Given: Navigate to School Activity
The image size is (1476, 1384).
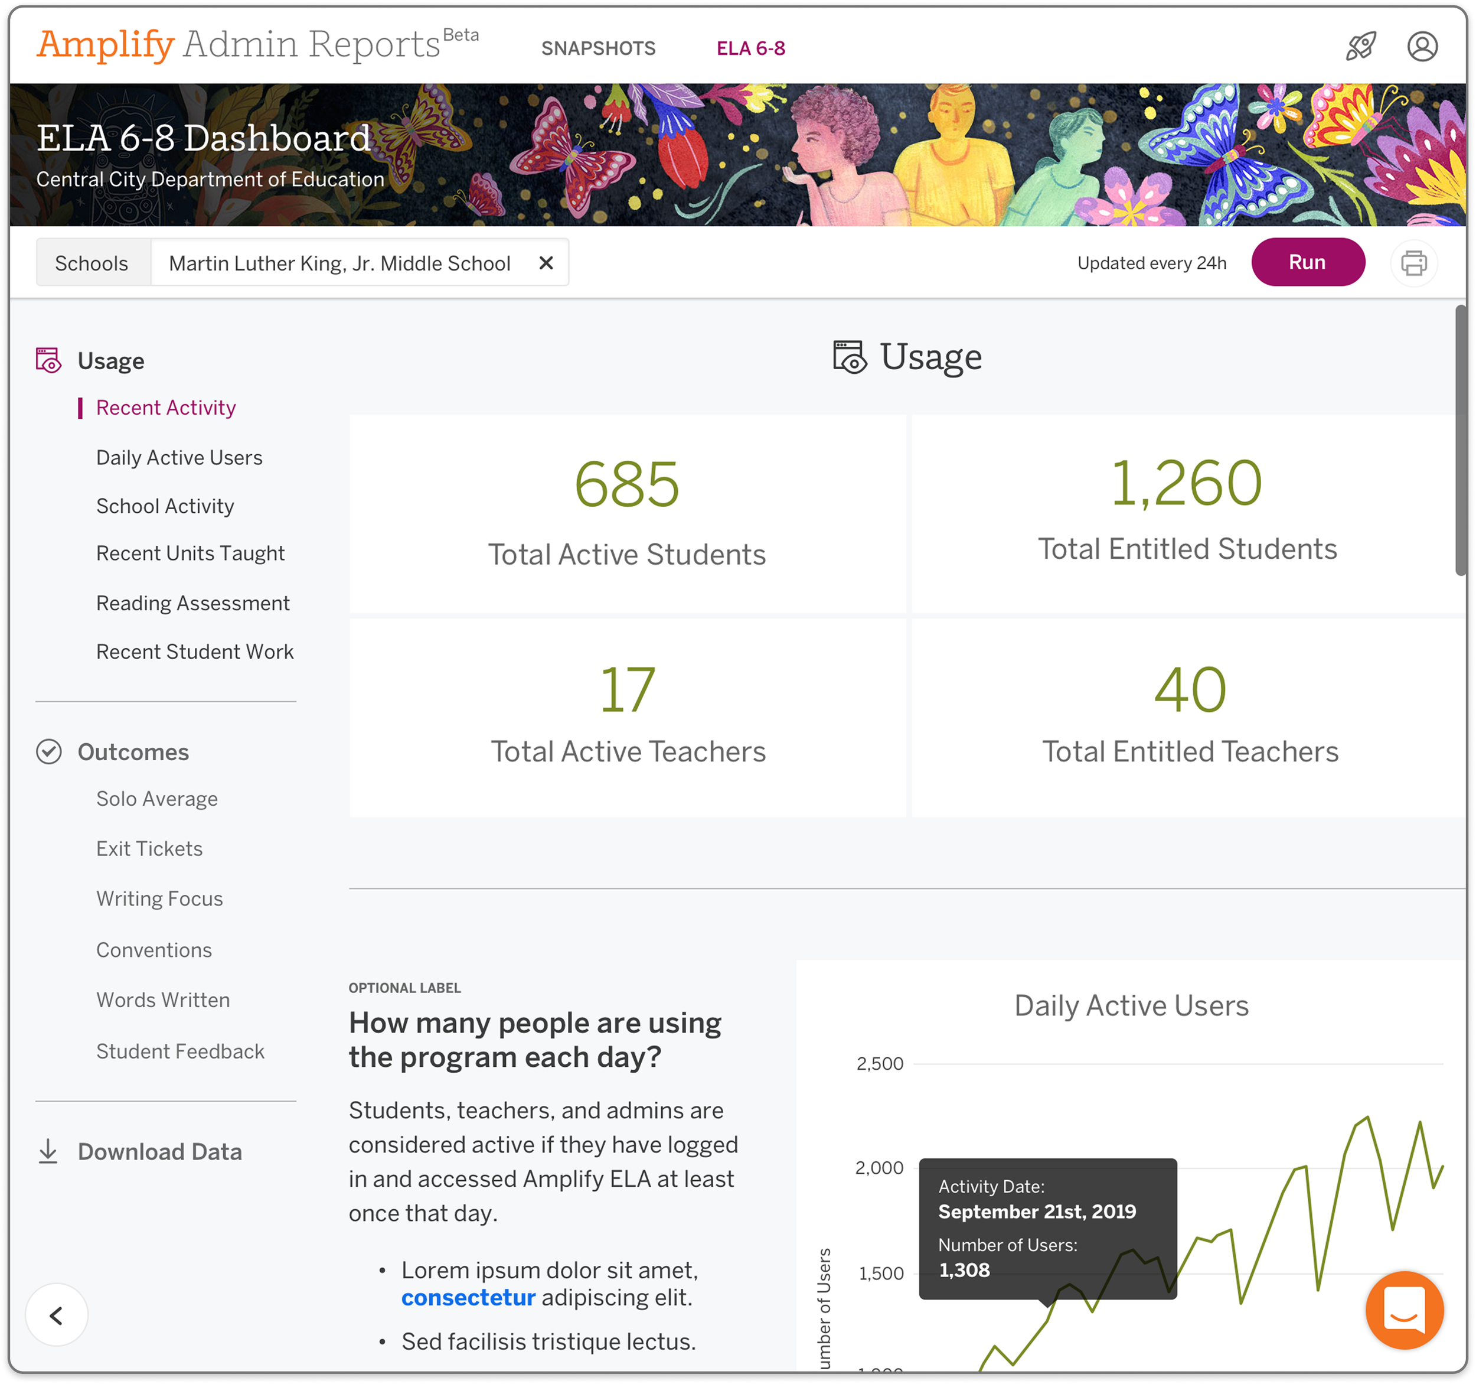Looking at the screenshot, I should coord(165,506).
